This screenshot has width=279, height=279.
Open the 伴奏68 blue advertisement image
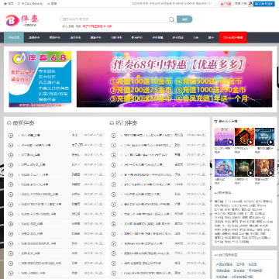[40, 79]
